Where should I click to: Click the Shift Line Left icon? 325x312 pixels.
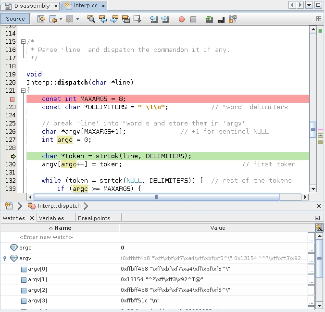pos(154,19)
